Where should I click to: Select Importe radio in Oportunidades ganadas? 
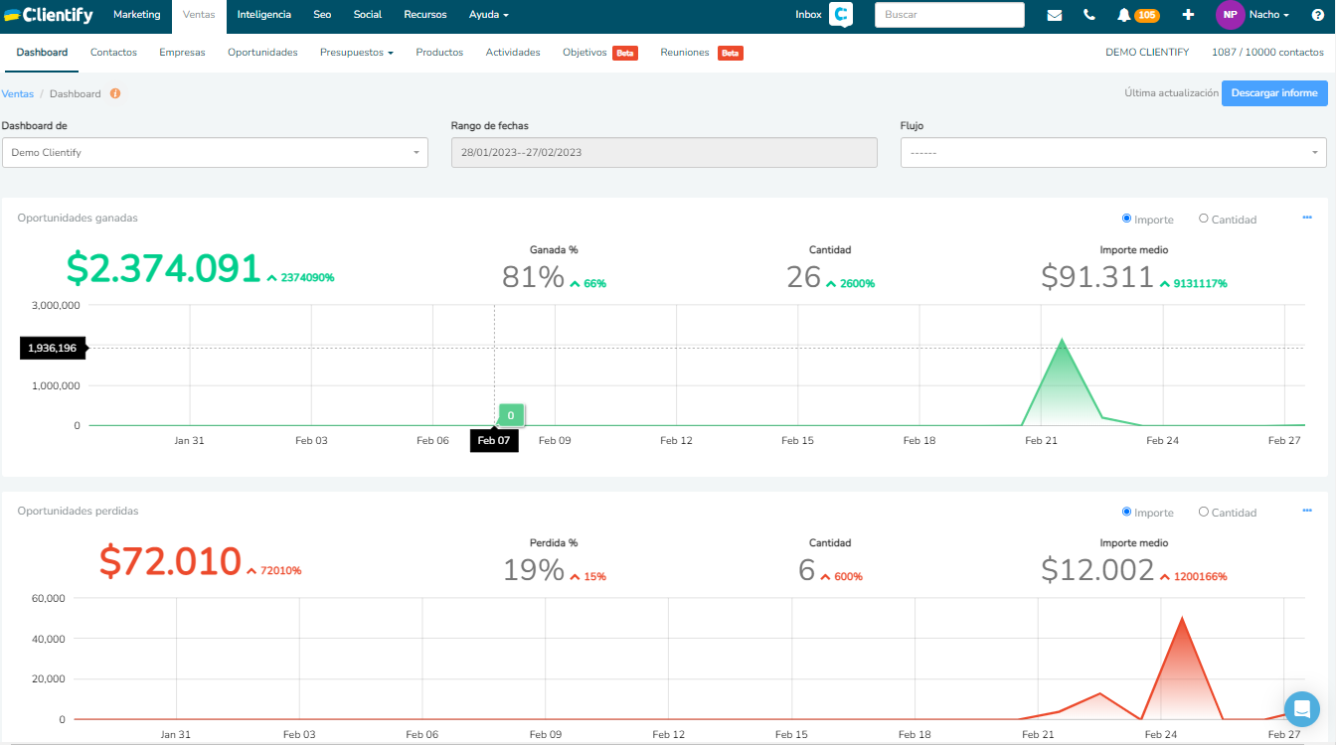[x=1126, y=219]
